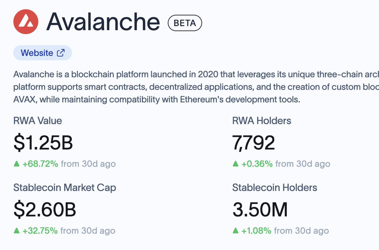Click the green up-arrow beside +32.75%
Screen dimensions: 379x250
point(17,231)
